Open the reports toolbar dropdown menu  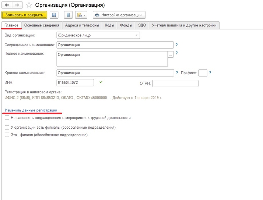coord(81,15)
